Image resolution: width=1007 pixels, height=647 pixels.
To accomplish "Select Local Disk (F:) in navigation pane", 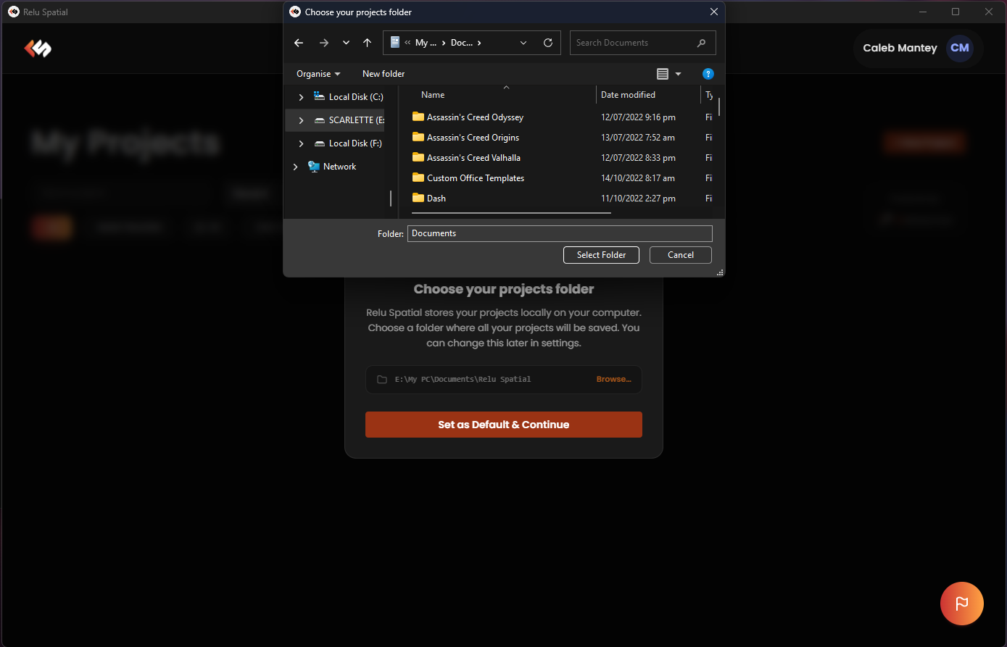I will 348,143.
